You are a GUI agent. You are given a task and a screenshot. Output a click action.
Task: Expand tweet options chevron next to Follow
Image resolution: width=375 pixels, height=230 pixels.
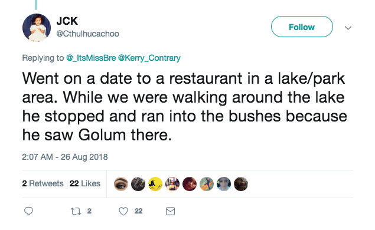click(x=348, y=28)
